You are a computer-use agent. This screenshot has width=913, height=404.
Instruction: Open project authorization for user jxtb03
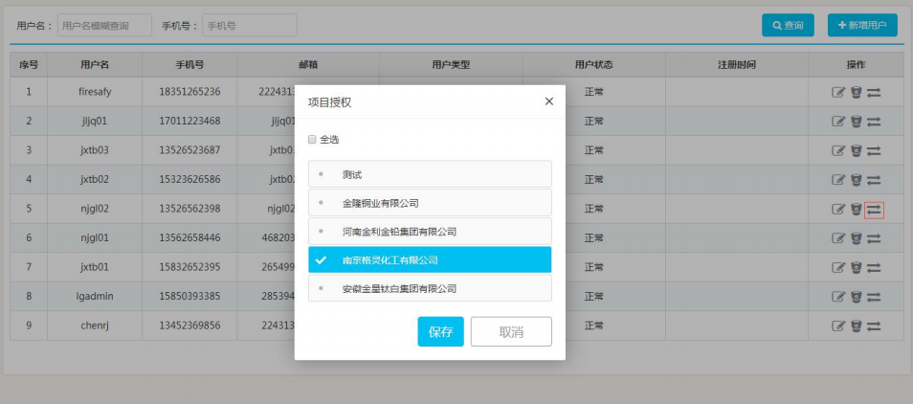pos(874,150)
